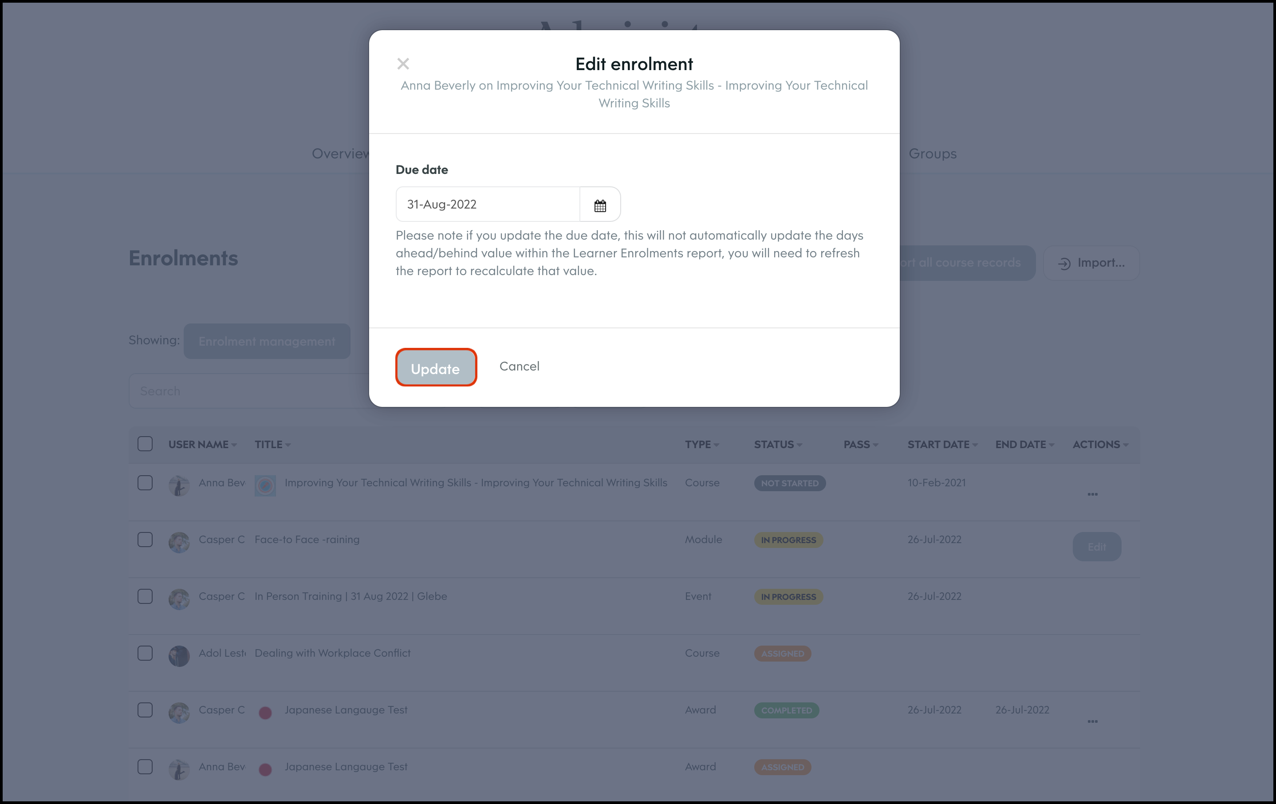Click Adol Lester's avatar
Image resolution: width=1276 pixels, height=804 pixels.
click(179, 656)
